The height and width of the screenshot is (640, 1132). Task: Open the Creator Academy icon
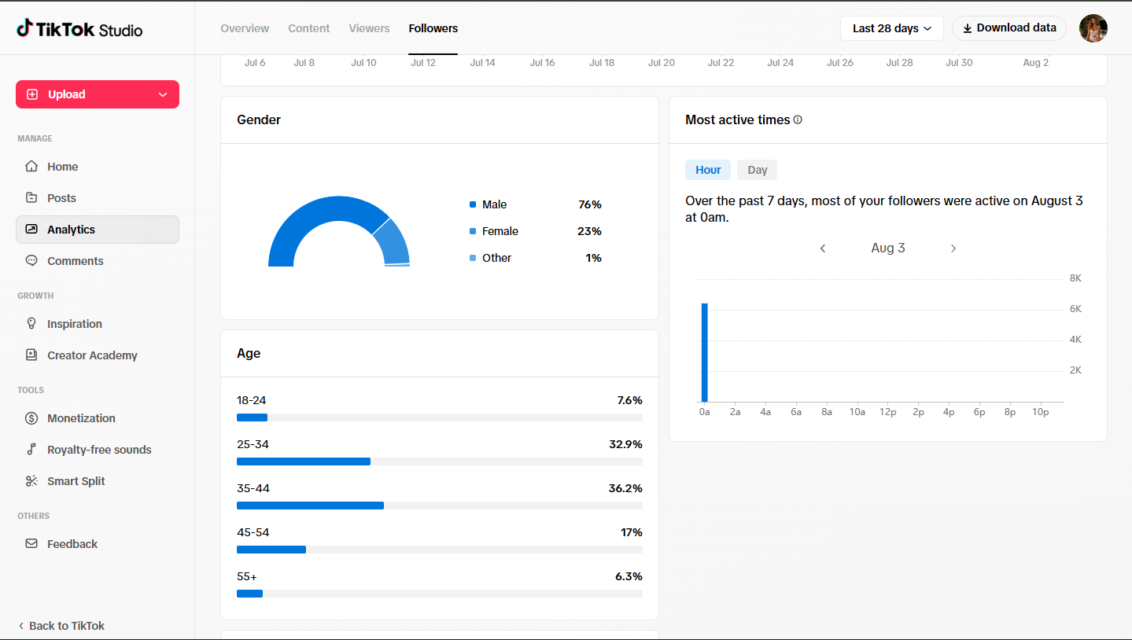coord(31,355)
